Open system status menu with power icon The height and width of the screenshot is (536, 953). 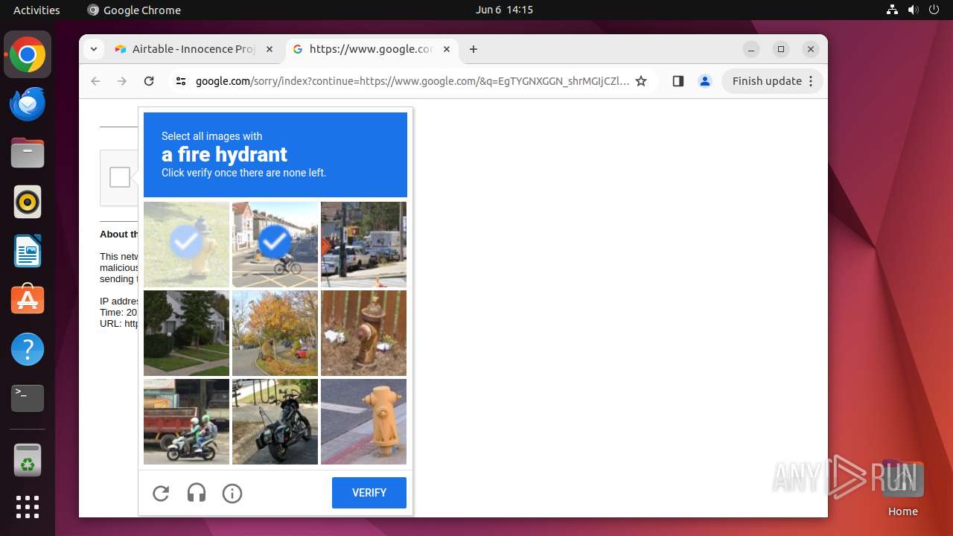point(933,10)
